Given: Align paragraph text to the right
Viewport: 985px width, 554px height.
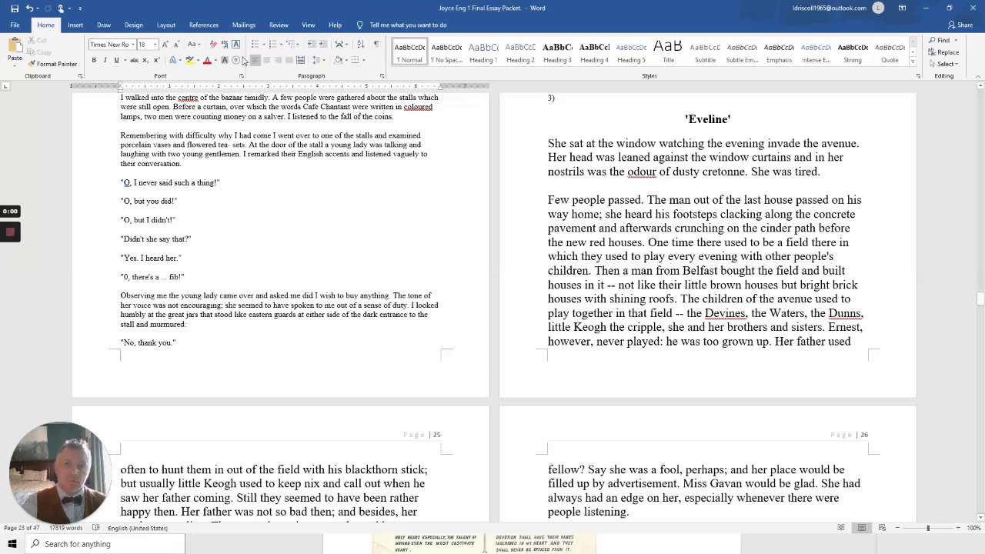Looking at the screenshot, I should click(278, 60).
